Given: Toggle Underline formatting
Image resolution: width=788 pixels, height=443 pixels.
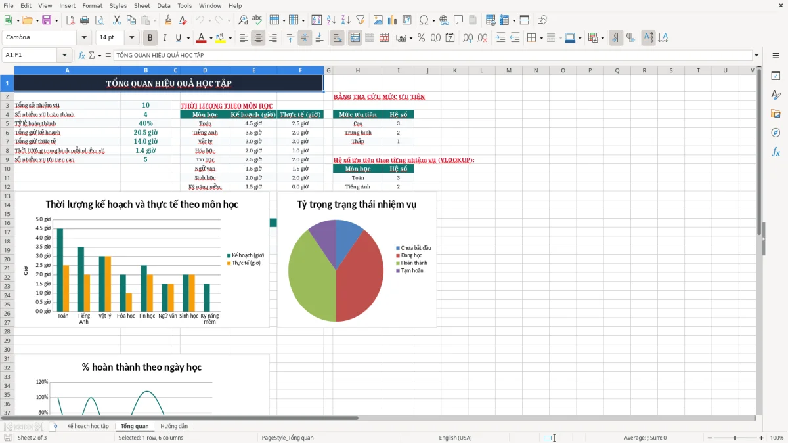Looking at the screenshot, I should click(x=179, y=38).
